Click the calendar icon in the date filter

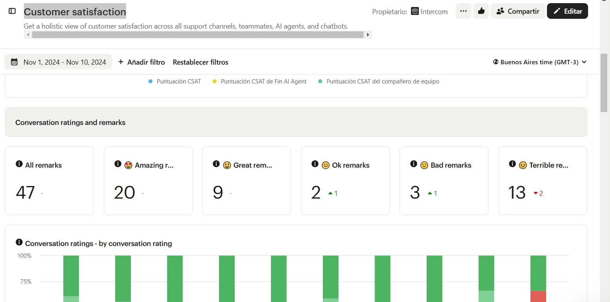[x=14, y=62]
